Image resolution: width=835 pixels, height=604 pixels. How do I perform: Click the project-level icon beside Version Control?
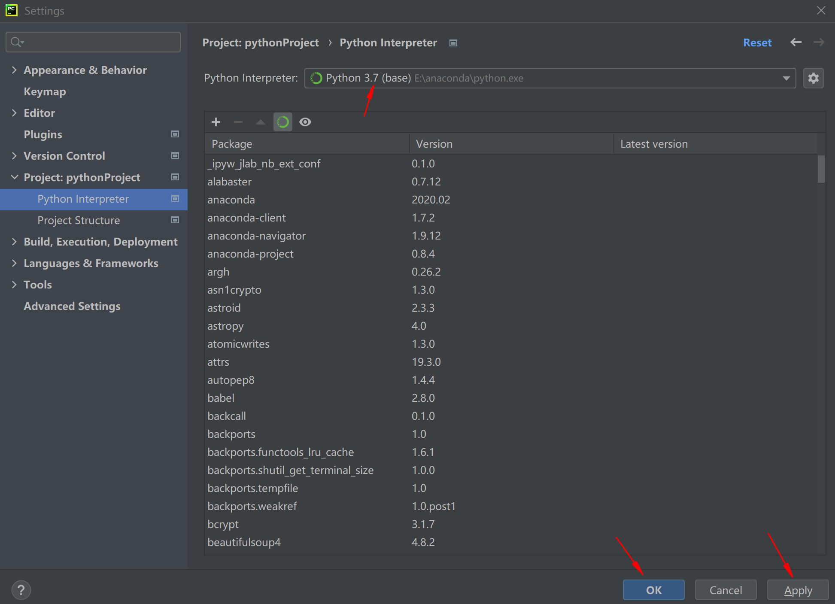point(175,156)
